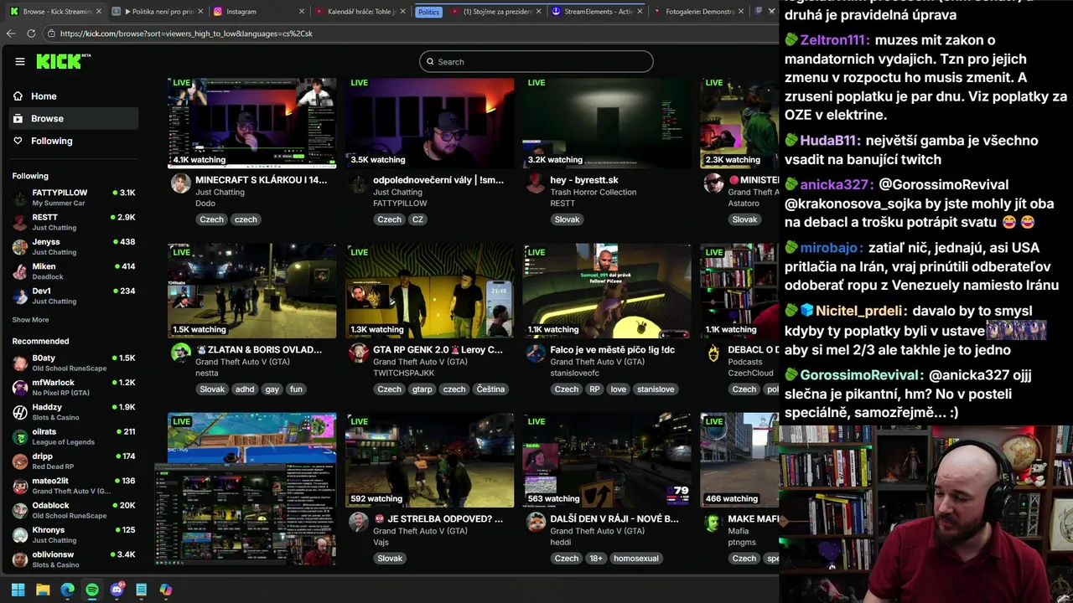Click the Politics tab group label

pos(428,12)
